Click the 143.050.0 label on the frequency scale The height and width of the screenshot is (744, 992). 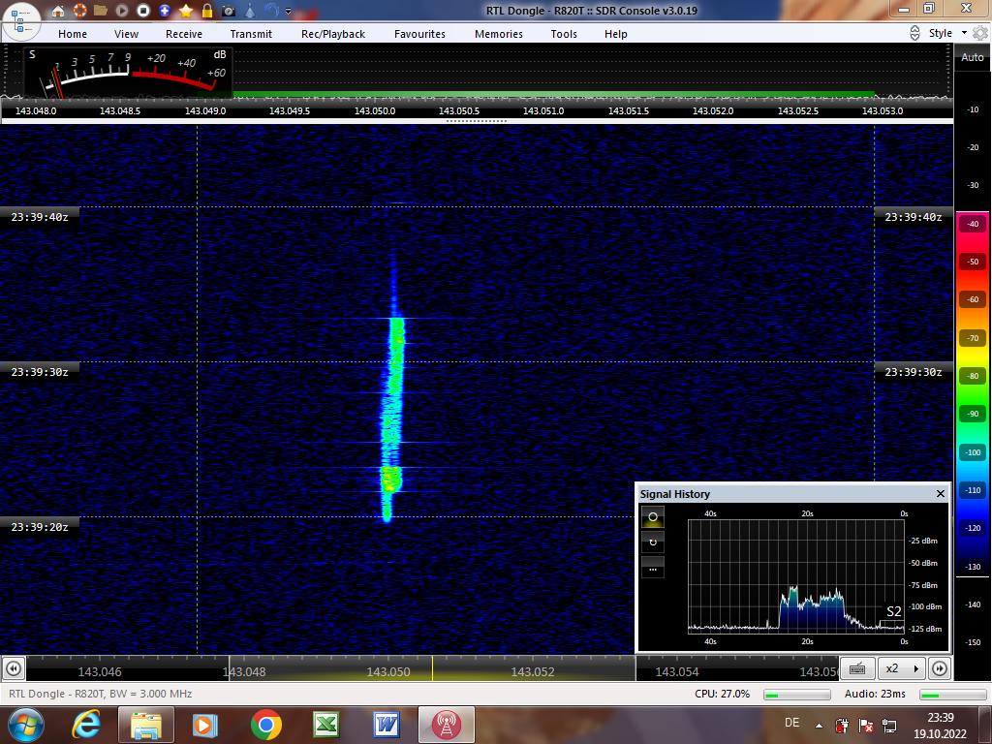(375, 110)
